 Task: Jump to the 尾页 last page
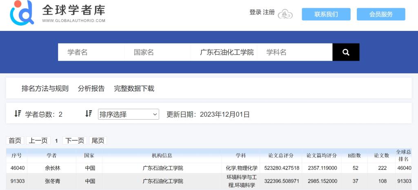point(98,140)
